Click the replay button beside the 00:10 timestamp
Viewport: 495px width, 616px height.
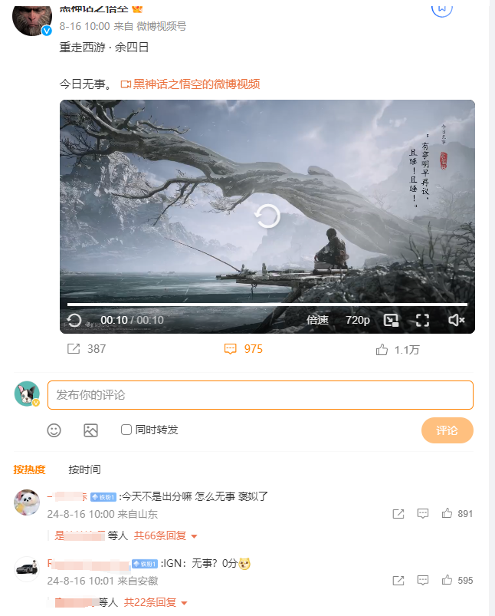(x=74, y=320)
